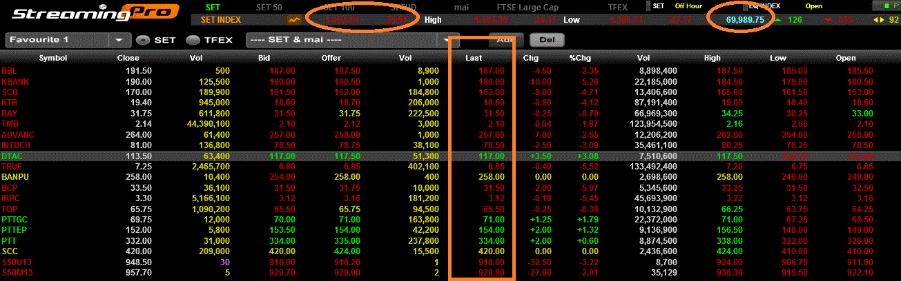Select the BAY symbol row
This screenshot has width=901, height=281.
[450, 113]
